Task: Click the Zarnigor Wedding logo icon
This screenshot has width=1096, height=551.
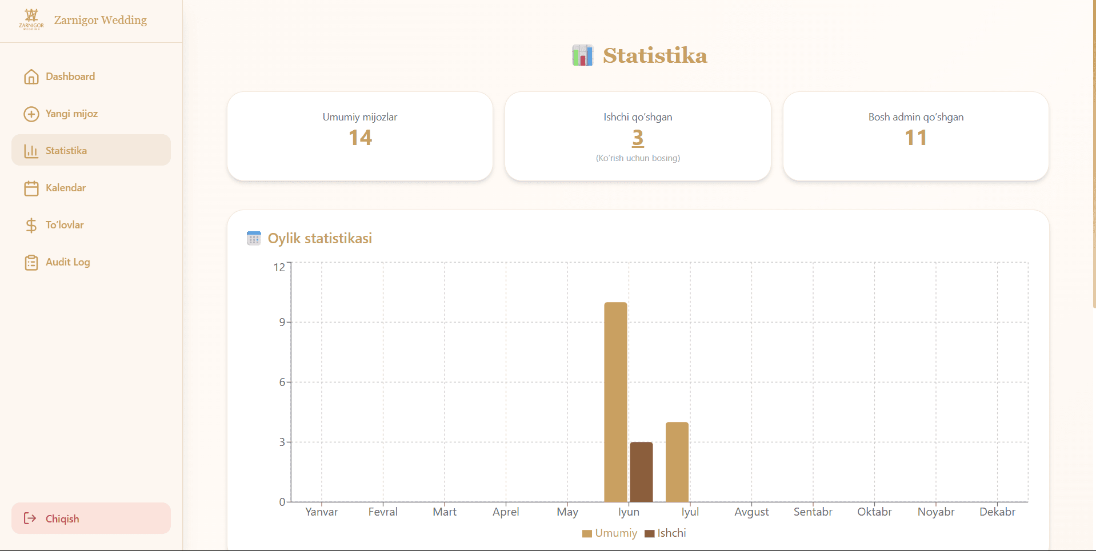Action: point(31,19)
